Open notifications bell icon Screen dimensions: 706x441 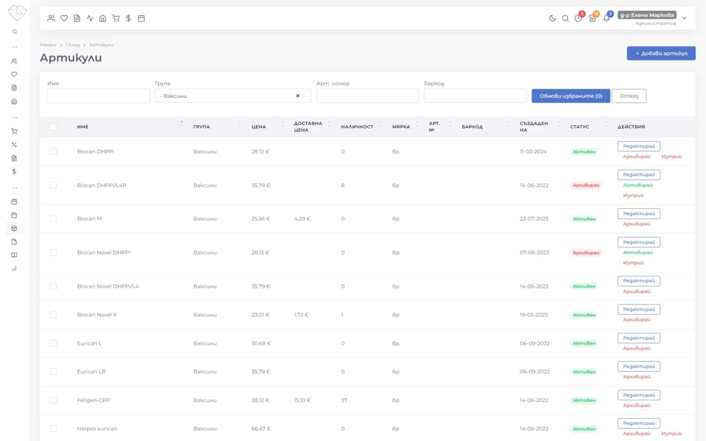[x=607, y=18]
